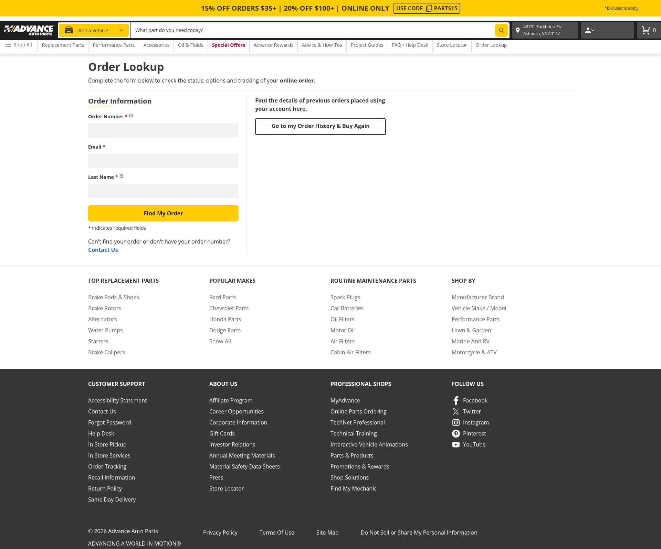Open Brake Pads & Shoes link
The width and height of the screenshot is (661, 549).
click(x=114, y=297)
